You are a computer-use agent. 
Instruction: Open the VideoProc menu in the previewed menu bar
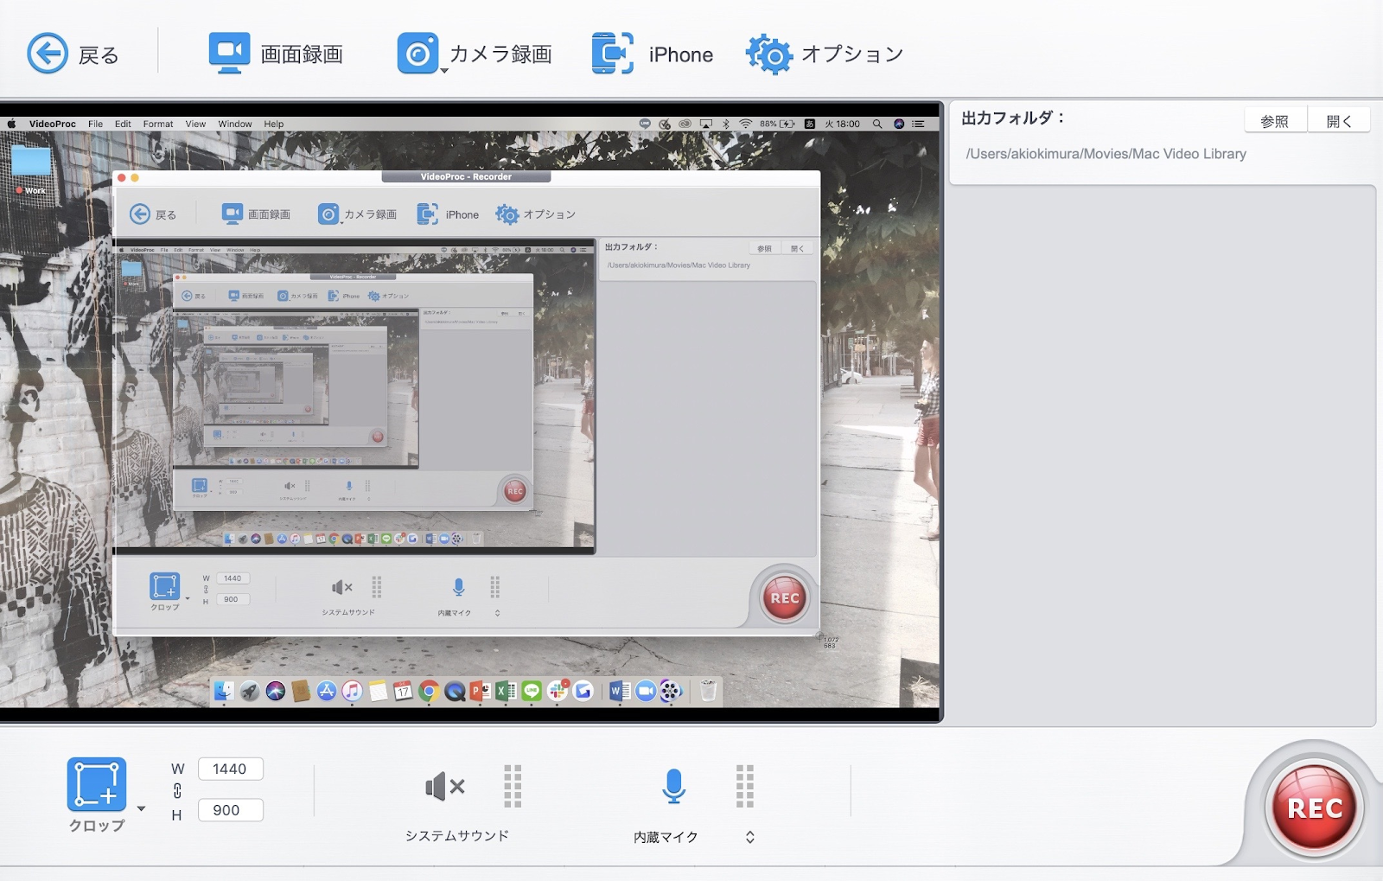click(53, 124)
